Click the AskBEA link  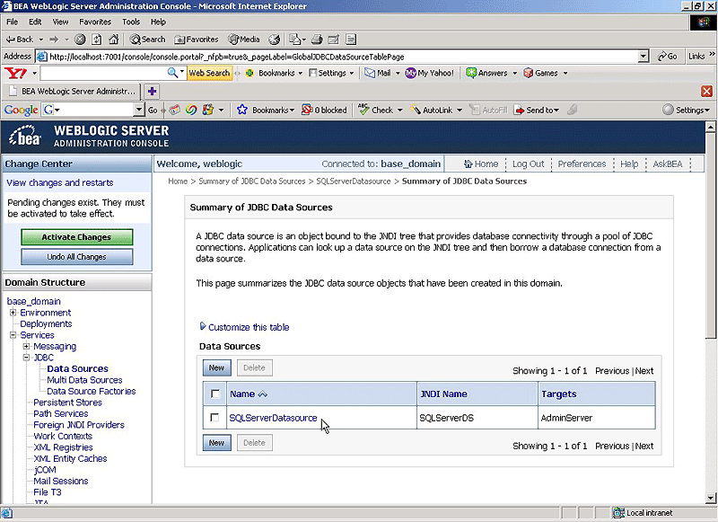click(x=667, y=164)
